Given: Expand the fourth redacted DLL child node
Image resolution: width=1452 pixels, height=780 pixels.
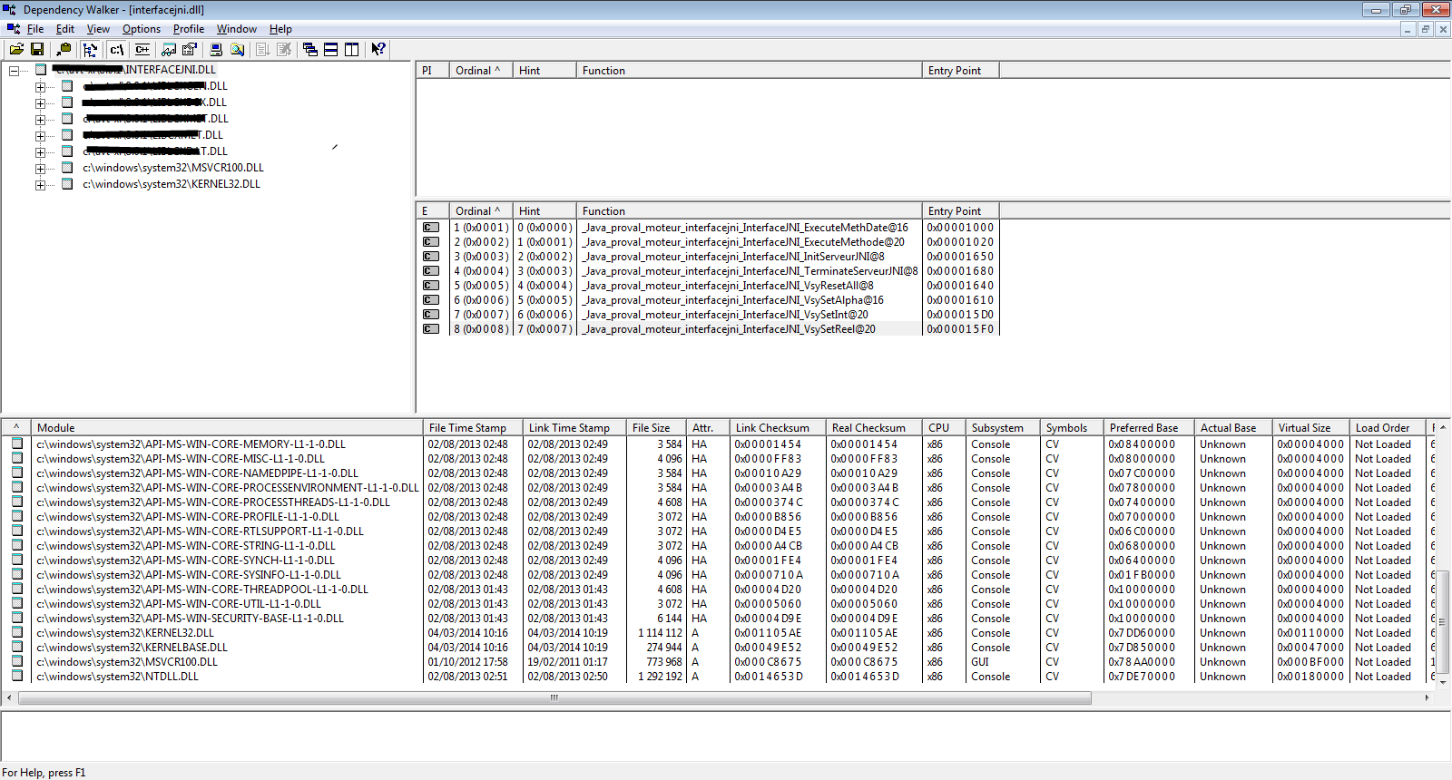Looking at the screenshot, I should point(40,135).
